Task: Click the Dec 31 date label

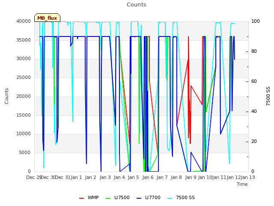Action: pos(63,177)
